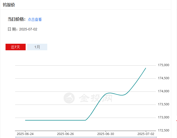Click the 当日价格 label
This screenshot has width=177, height=138.
(x=17, y=19)
